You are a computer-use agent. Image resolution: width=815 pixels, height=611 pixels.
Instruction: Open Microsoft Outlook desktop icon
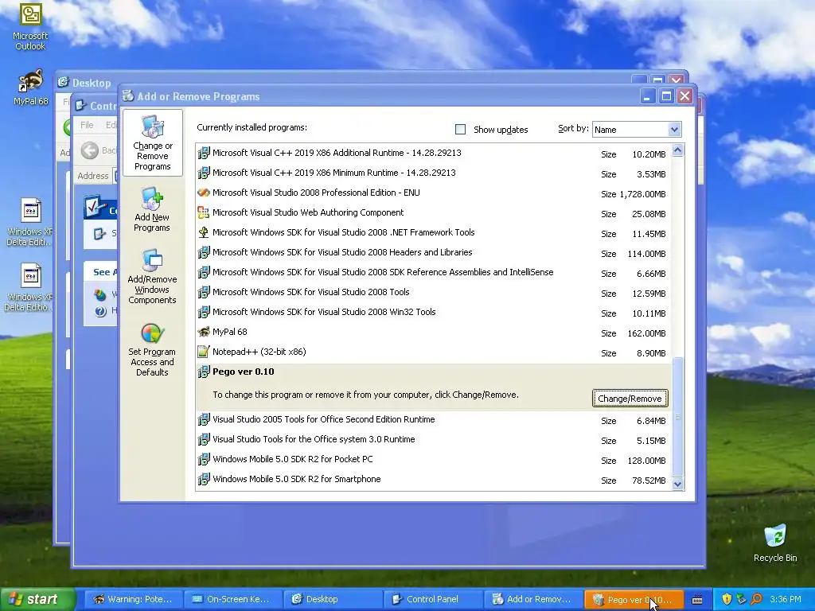(30, 27)
